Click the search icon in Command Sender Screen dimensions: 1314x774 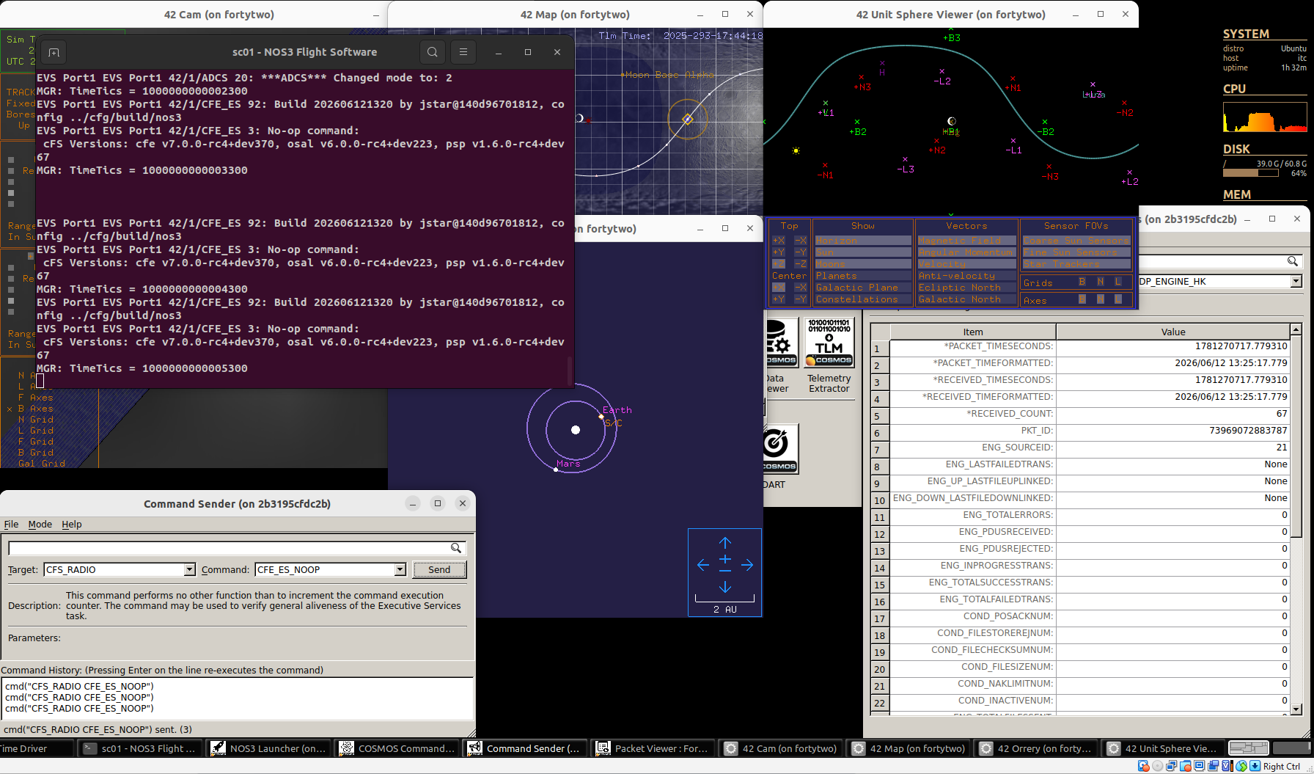click(456, 548)
